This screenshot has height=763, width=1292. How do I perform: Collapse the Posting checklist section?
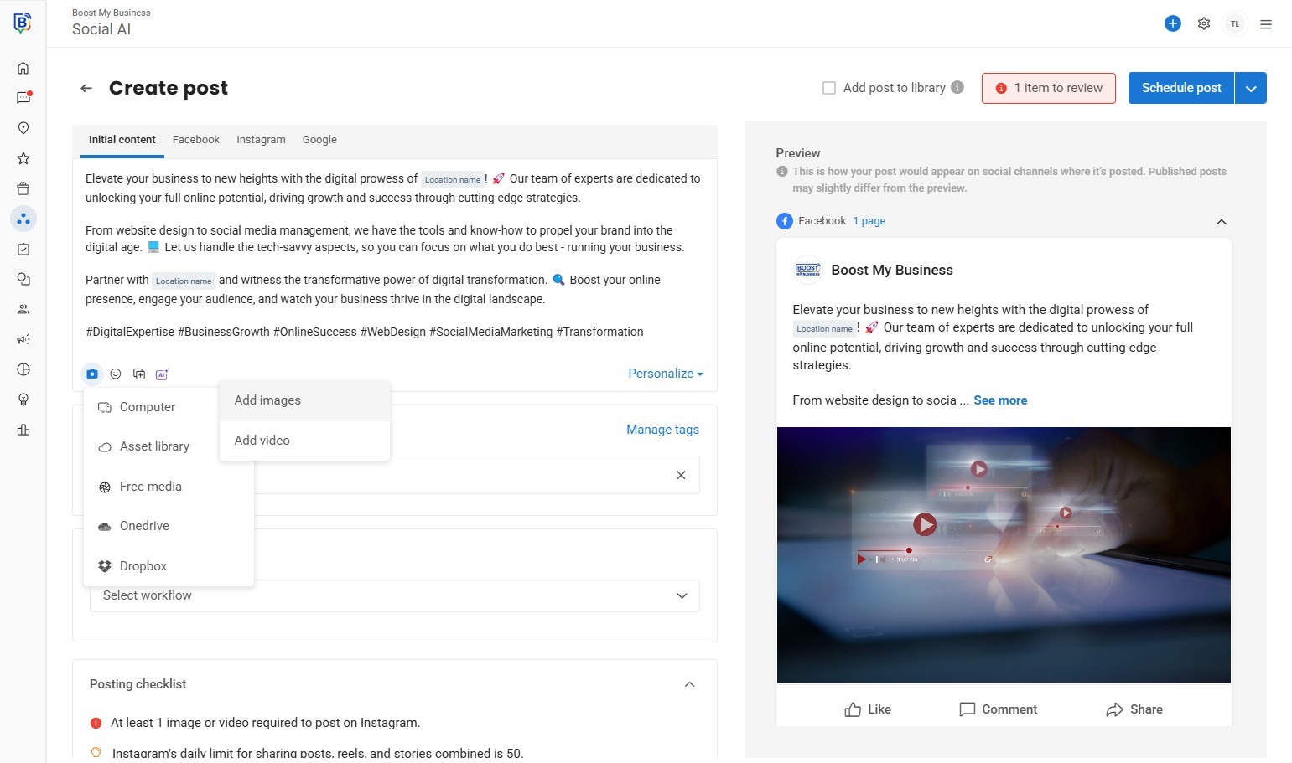(x=689, y=684)
